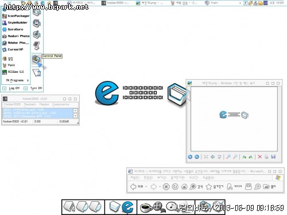Click the foobar2000 playlist scroll down arrow
The height and width of the screenshot is (215, 287).
click(x=75, y=116)
